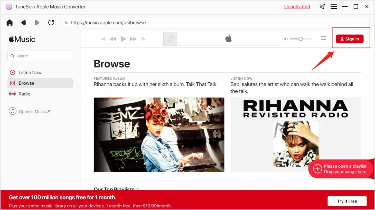Click the Apple Music logo
This screenshot has width=375, height=210.
[x=22, y=39]
